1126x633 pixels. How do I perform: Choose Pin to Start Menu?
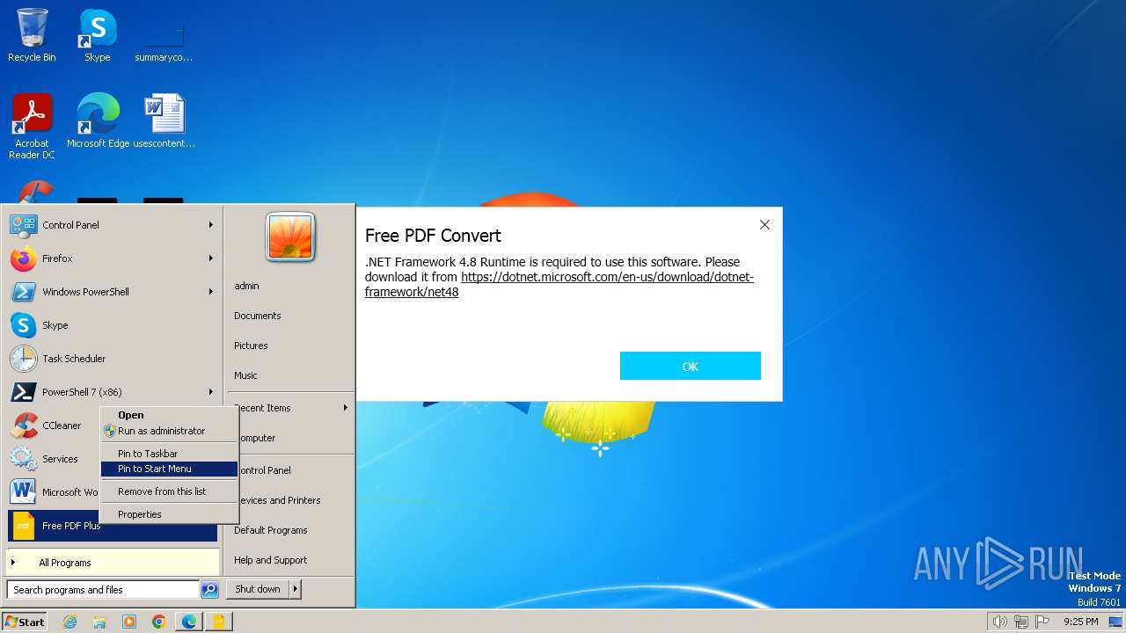pos(169,469)
